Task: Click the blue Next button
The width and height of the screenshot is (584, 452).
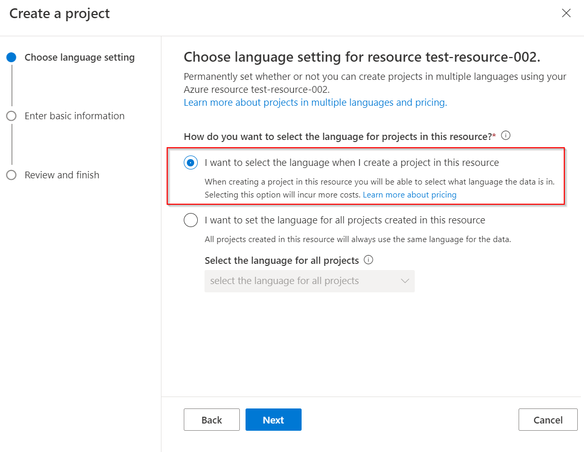Action: (273, 420)
